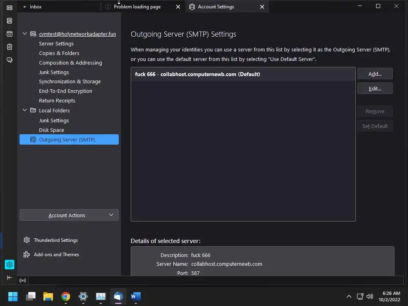The width and height of the screenshot is (408, 306).
Task: Click the Port value 587
Action: click(195, 273)
